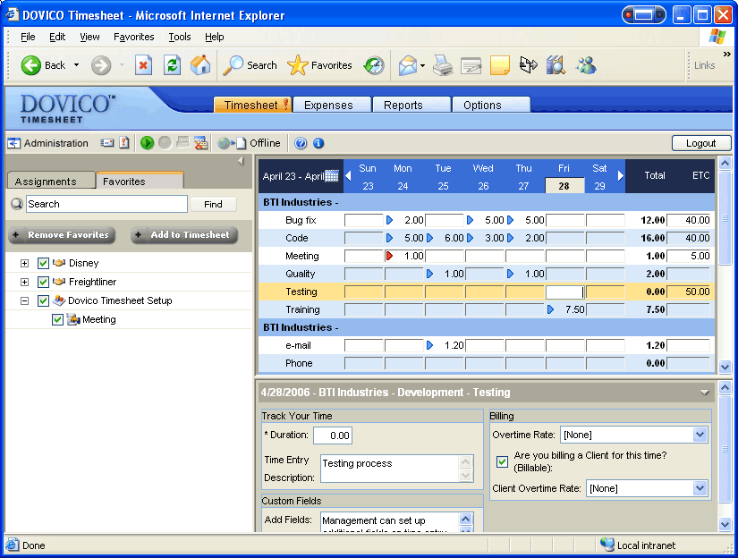The width and height of the screenshot is (738, 558).
Task: Open the Client Overtime Rate dropdown
Action: pyautogui.click(x=700, y=488)
